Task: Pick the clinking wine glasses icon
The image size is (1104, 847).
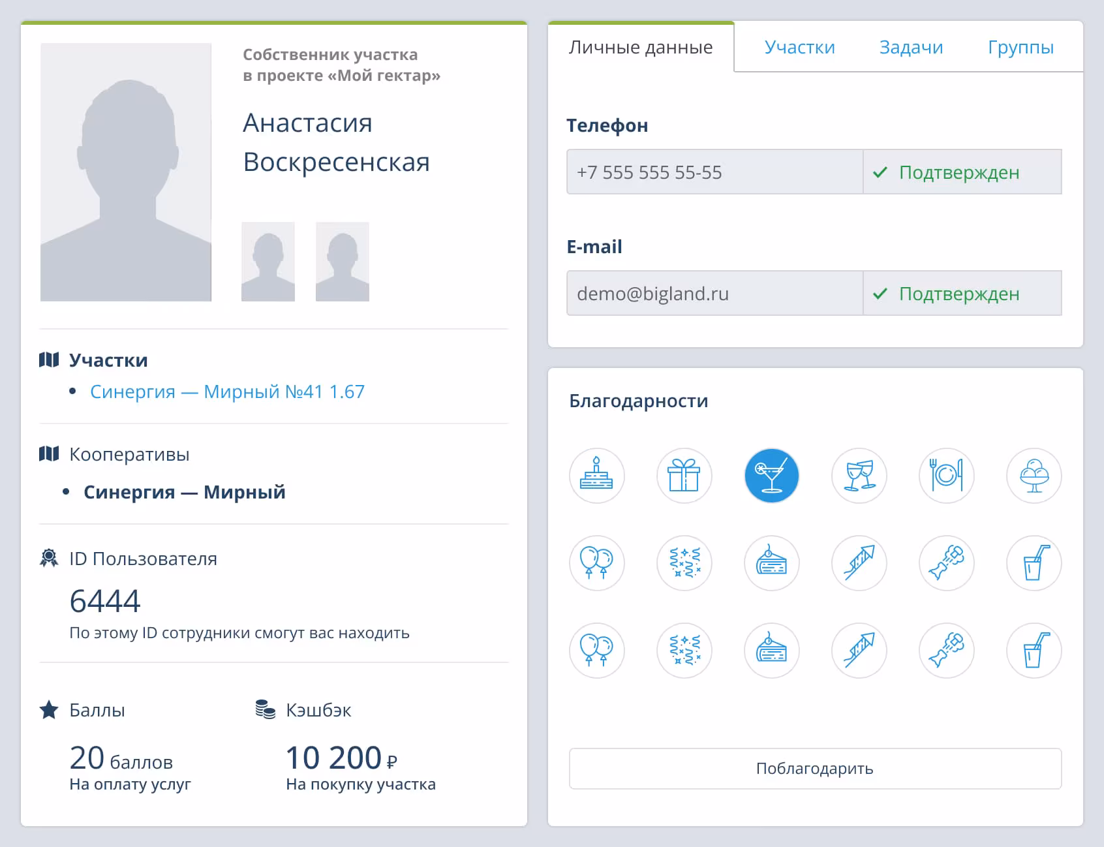Action: 859,476
